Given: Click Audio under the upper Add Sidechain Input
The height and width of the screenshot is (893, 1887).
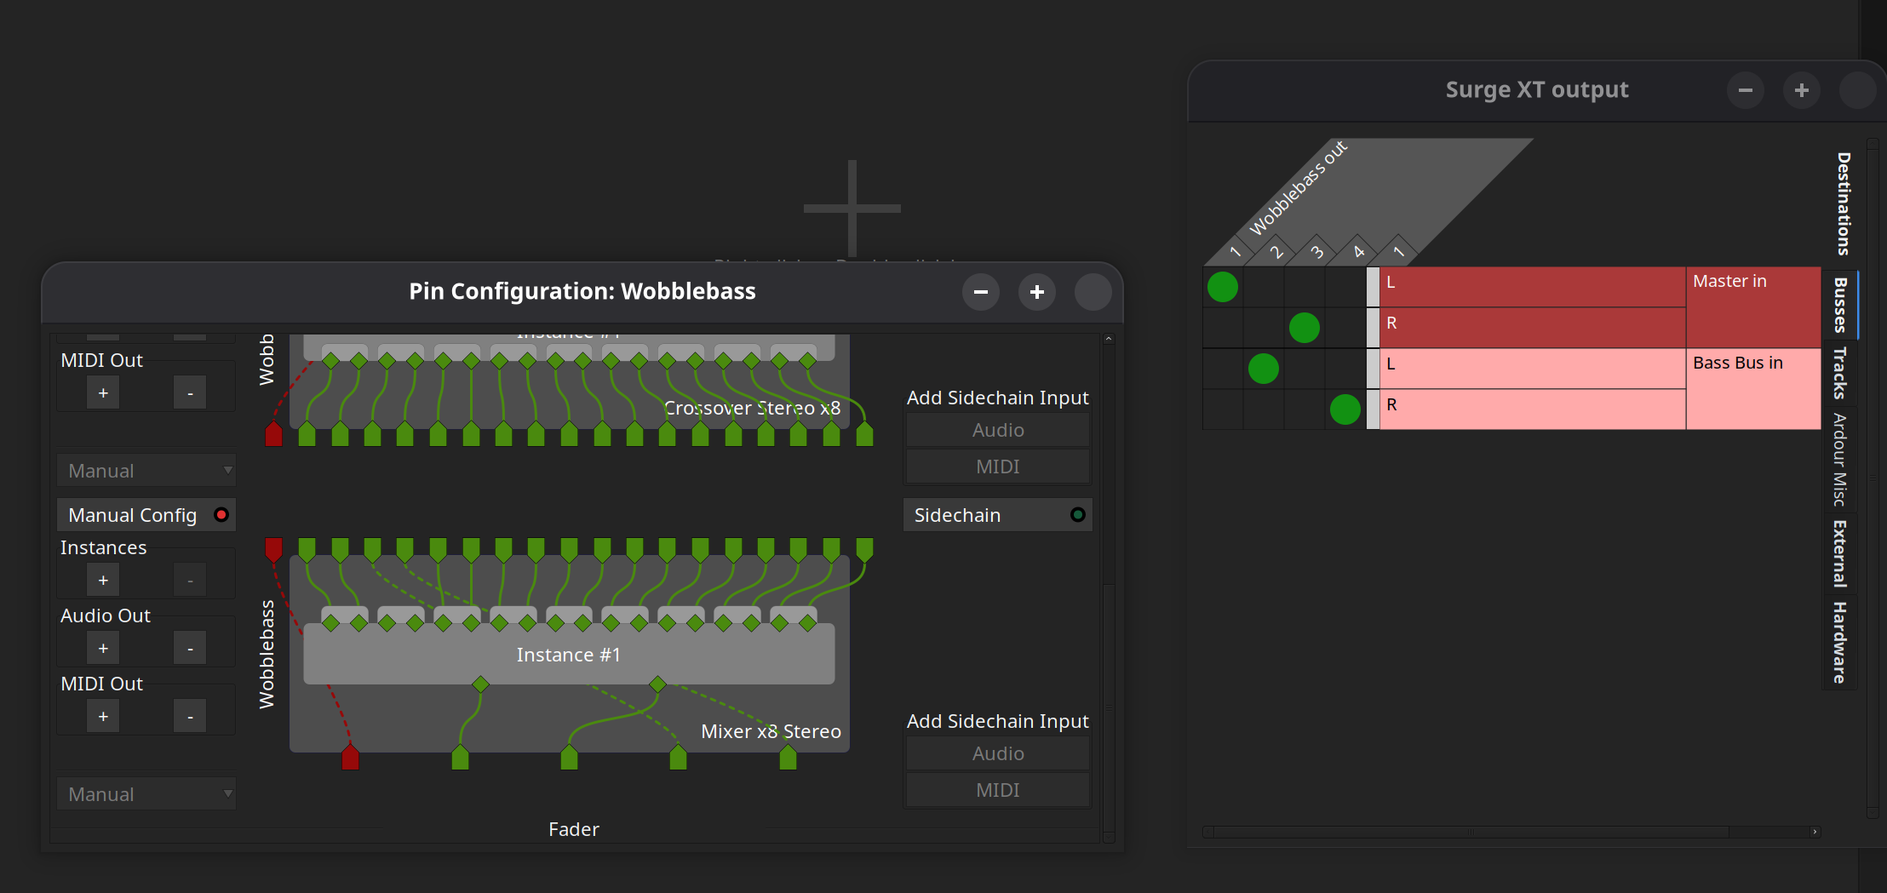Looking at the screenshot, I should tap(997, 431).
